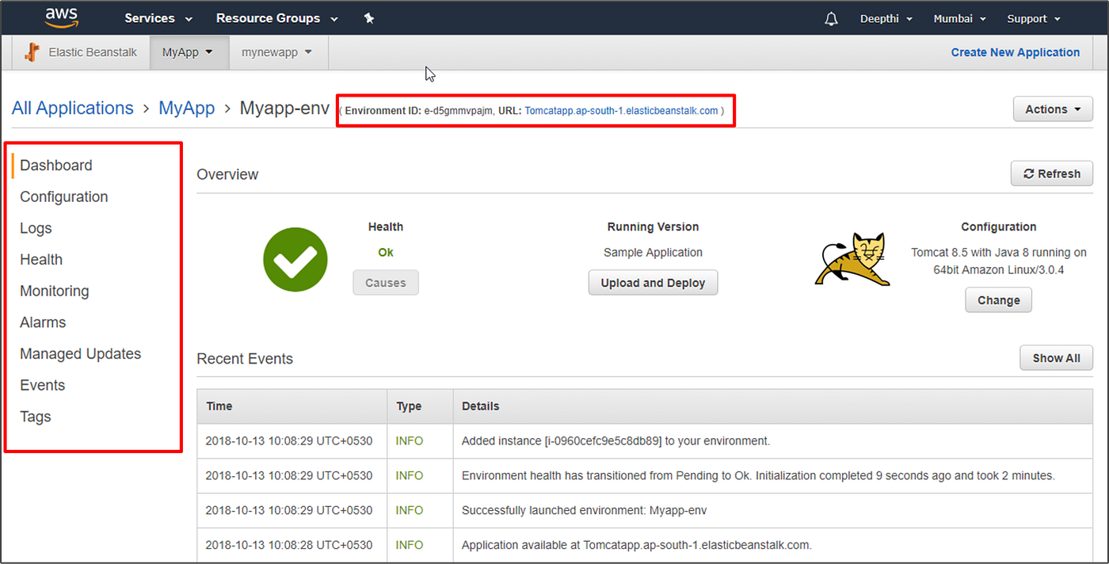Click Create New Application
The image size is (1109, 564).
[1015, 51]
